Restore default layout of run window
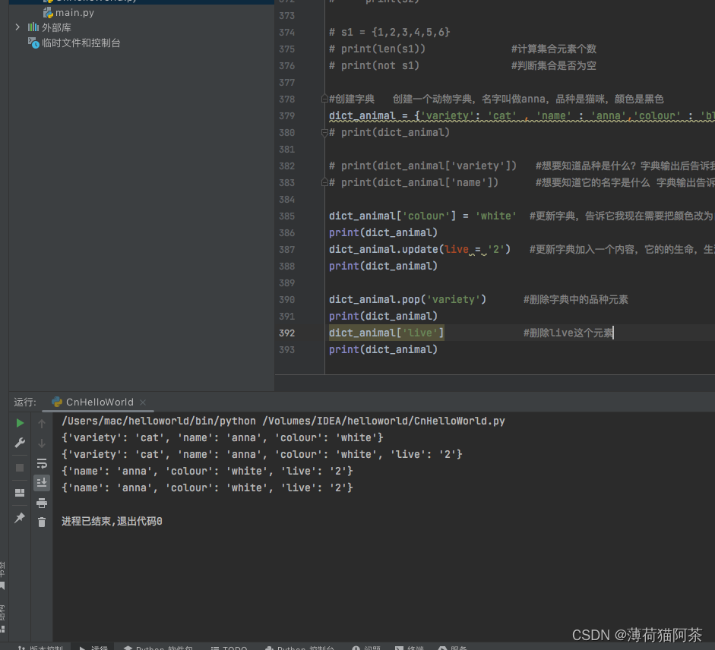 tap(19, 492)
